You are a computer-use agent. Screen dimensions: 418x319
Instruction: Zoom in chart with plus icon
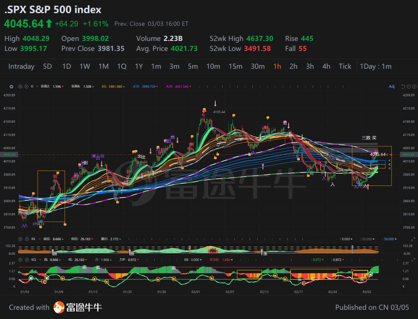415,86
